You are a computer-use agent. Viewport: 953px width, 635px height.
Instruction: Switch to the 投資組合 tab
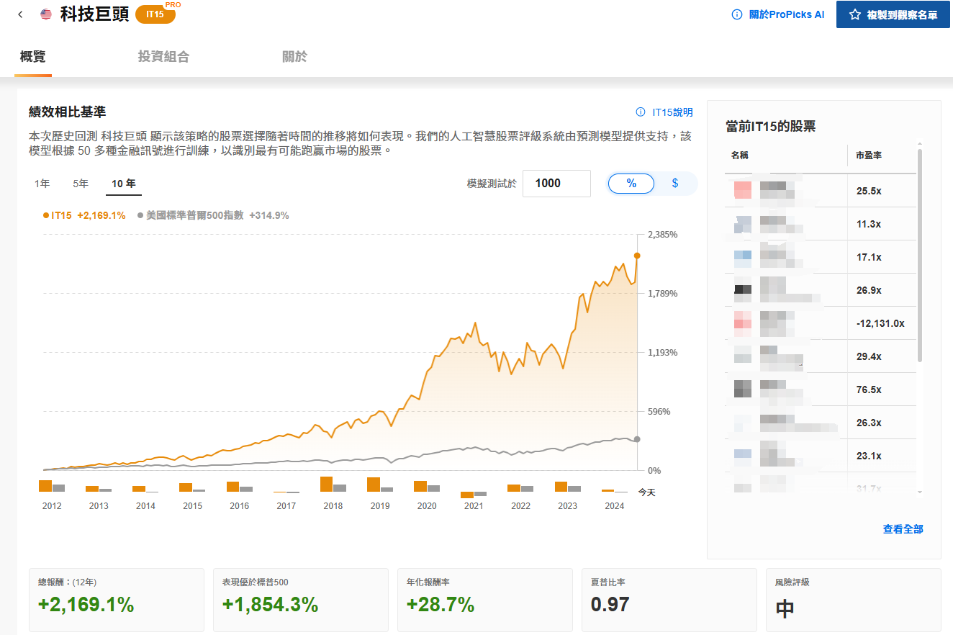(x=163, y=57)
